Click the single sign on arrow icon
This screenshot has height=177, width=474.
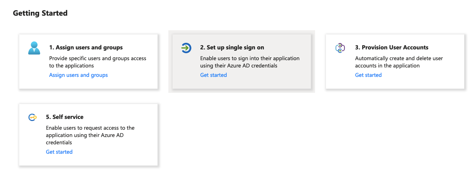(x=186, y=48)
